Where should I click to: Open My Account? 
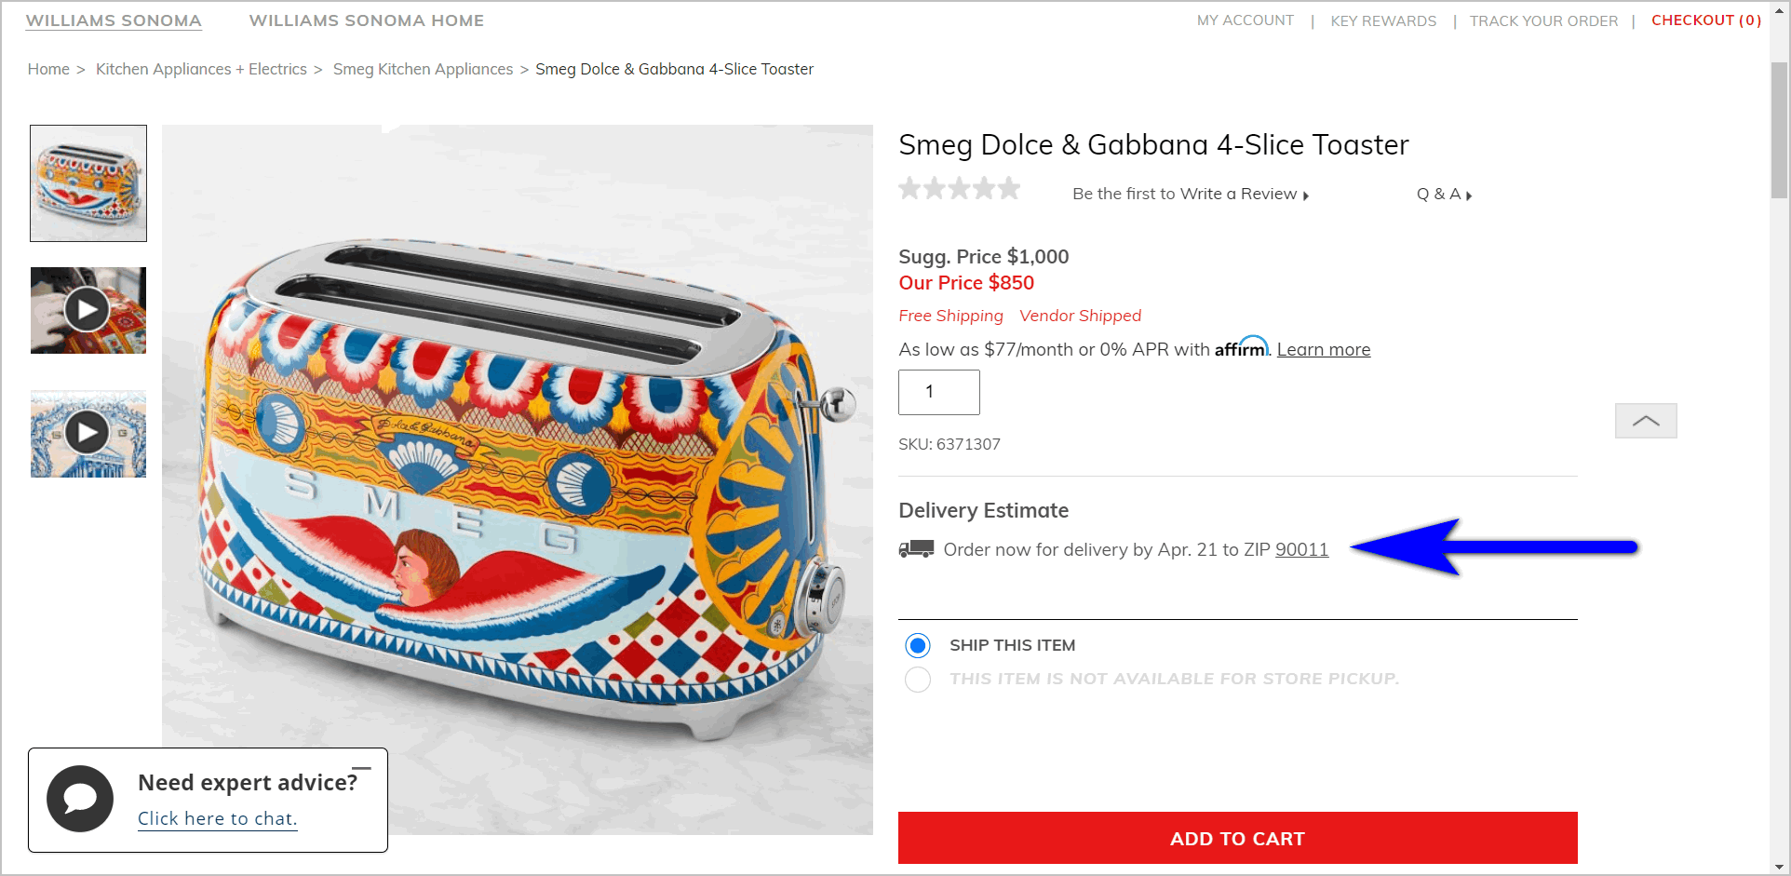(1245, 20)
